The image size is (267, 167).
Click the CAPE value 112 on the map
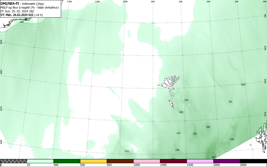click(x=127, y=151)
